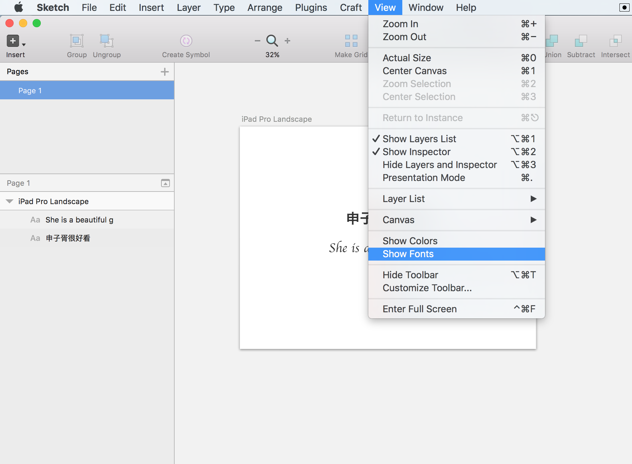The height and width of the screenshot is (464, 632).
Task: Click the green full screen window button
Action: click(x=37, y=23)
